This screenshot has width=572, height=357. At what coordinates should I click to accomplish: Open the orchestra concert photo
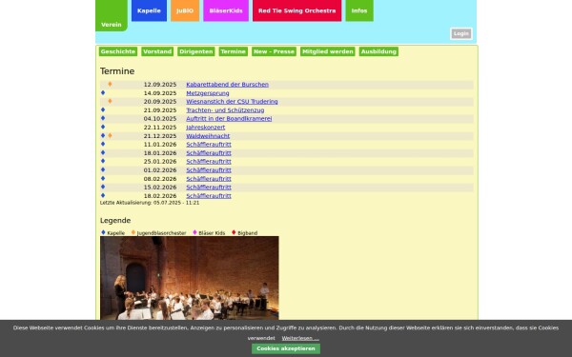tap(190, 278)
